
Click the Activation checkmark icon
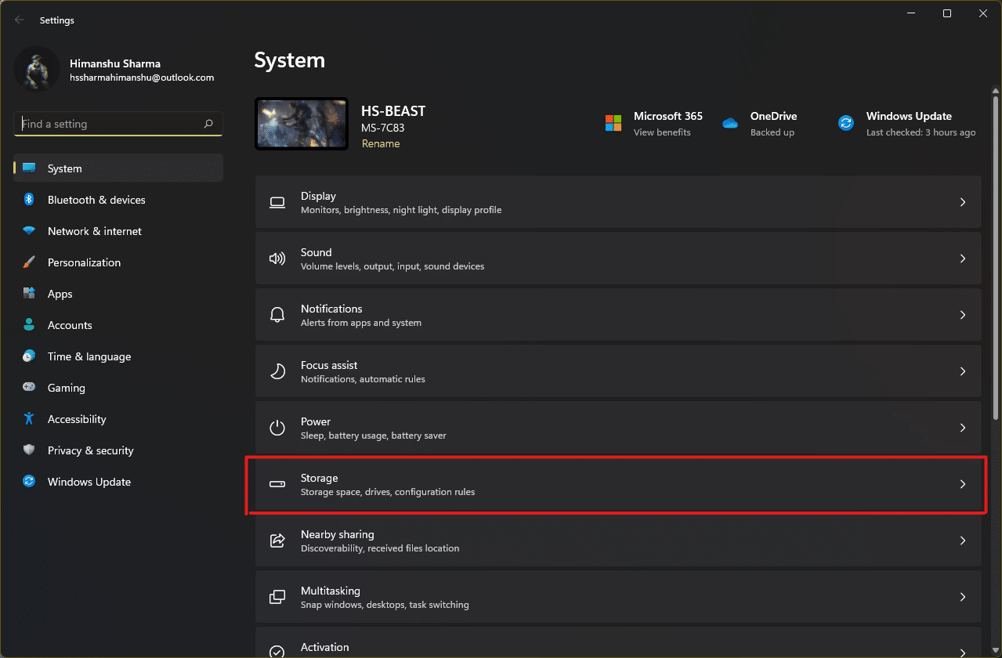coord(277,652)
